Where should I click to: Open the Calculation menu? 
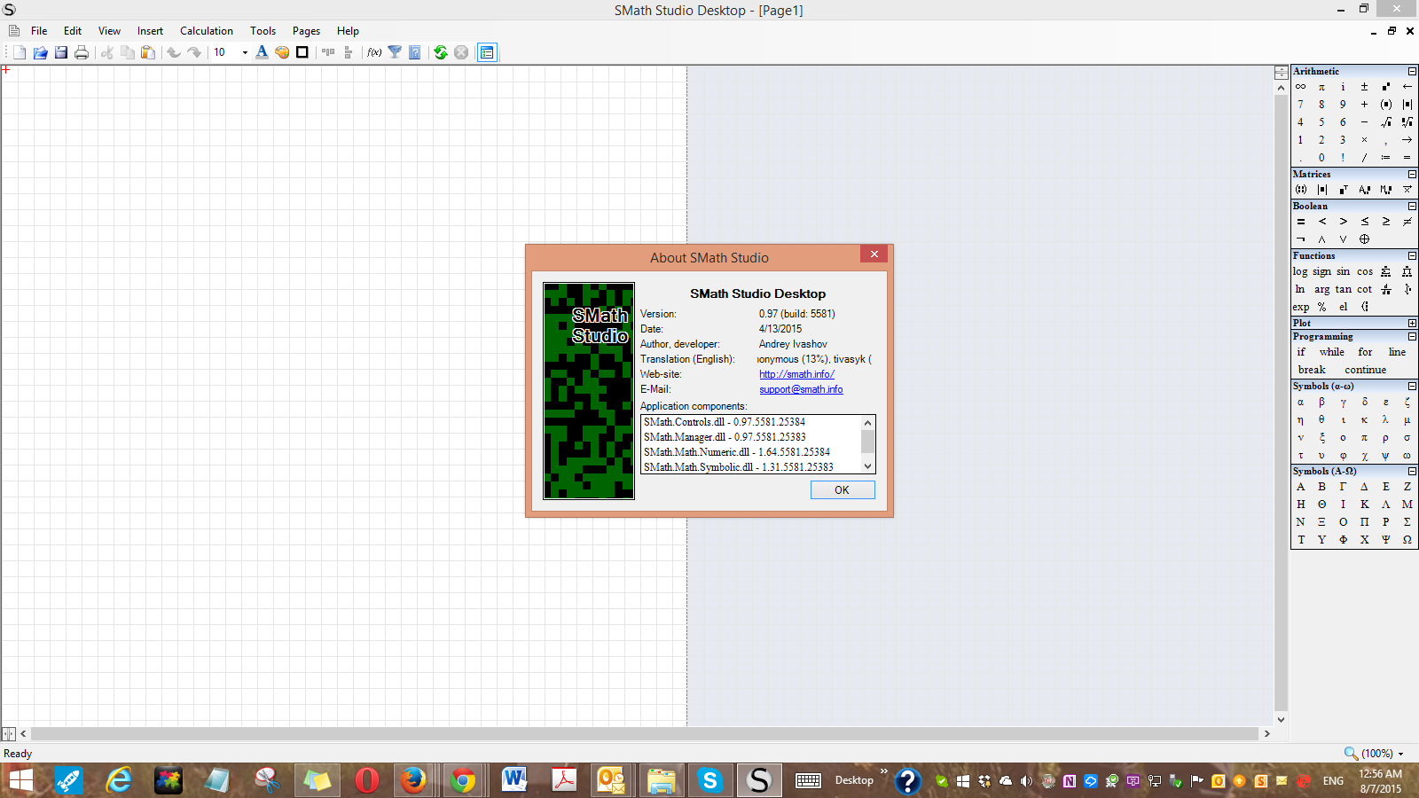[206, 31]
